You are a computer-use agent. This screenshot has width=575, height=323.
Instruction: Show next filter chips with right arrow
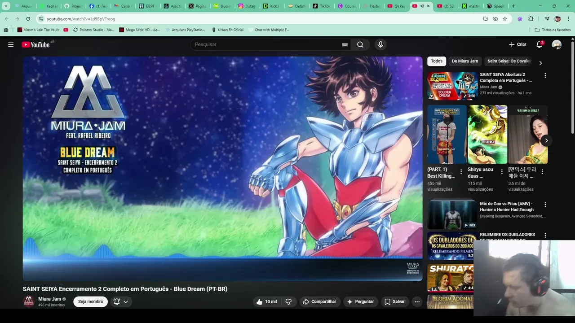tap(540, 63)
